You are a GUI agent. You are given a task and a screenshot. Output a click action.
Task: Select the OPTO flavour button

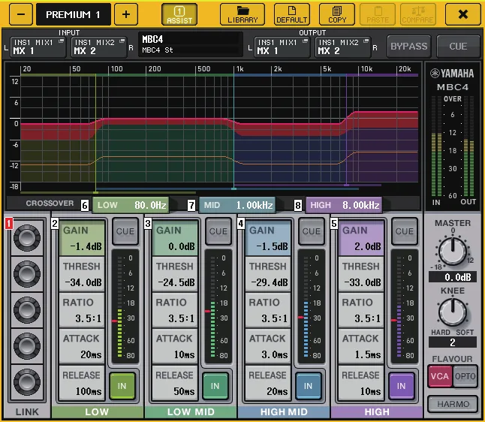point(465,376)
